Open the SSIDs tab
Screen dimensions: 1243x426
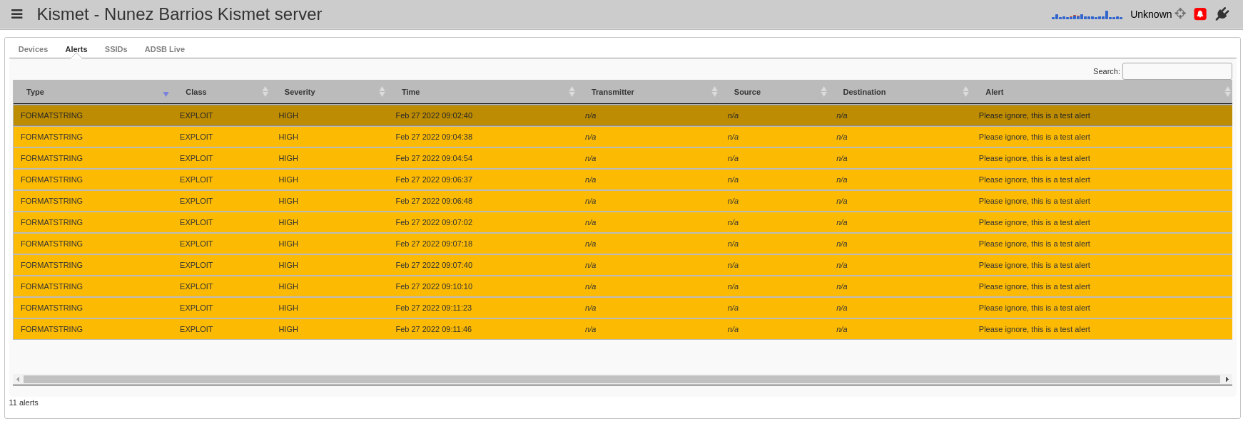(116, 49)
